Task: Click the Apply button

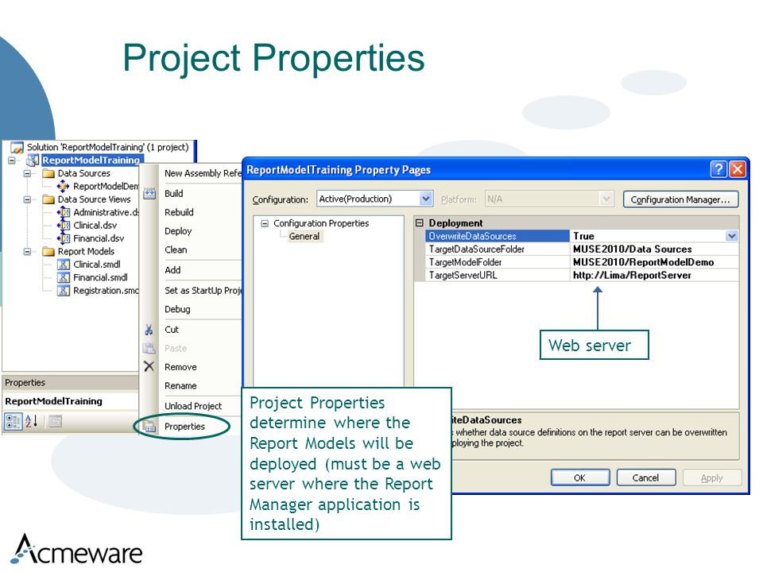Action: 712,477
